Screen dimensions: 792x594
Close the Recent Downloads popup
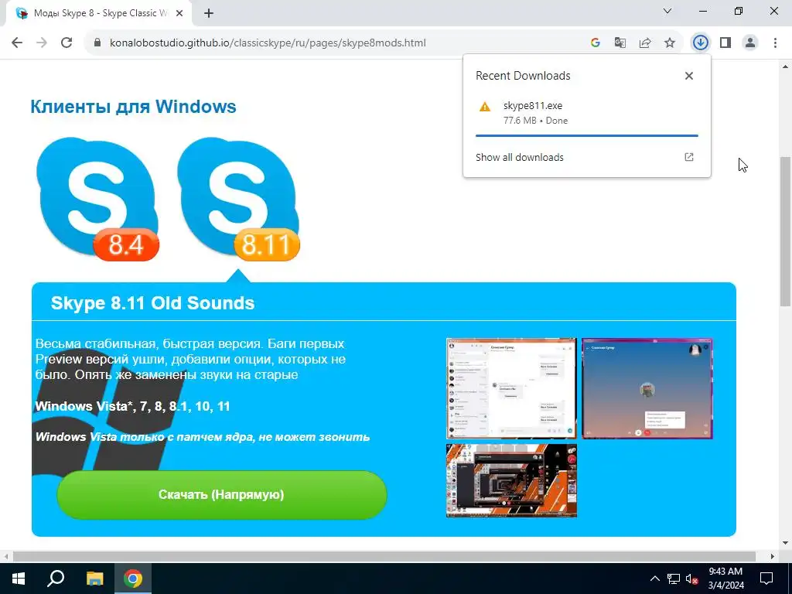click(x=689, y=76)
